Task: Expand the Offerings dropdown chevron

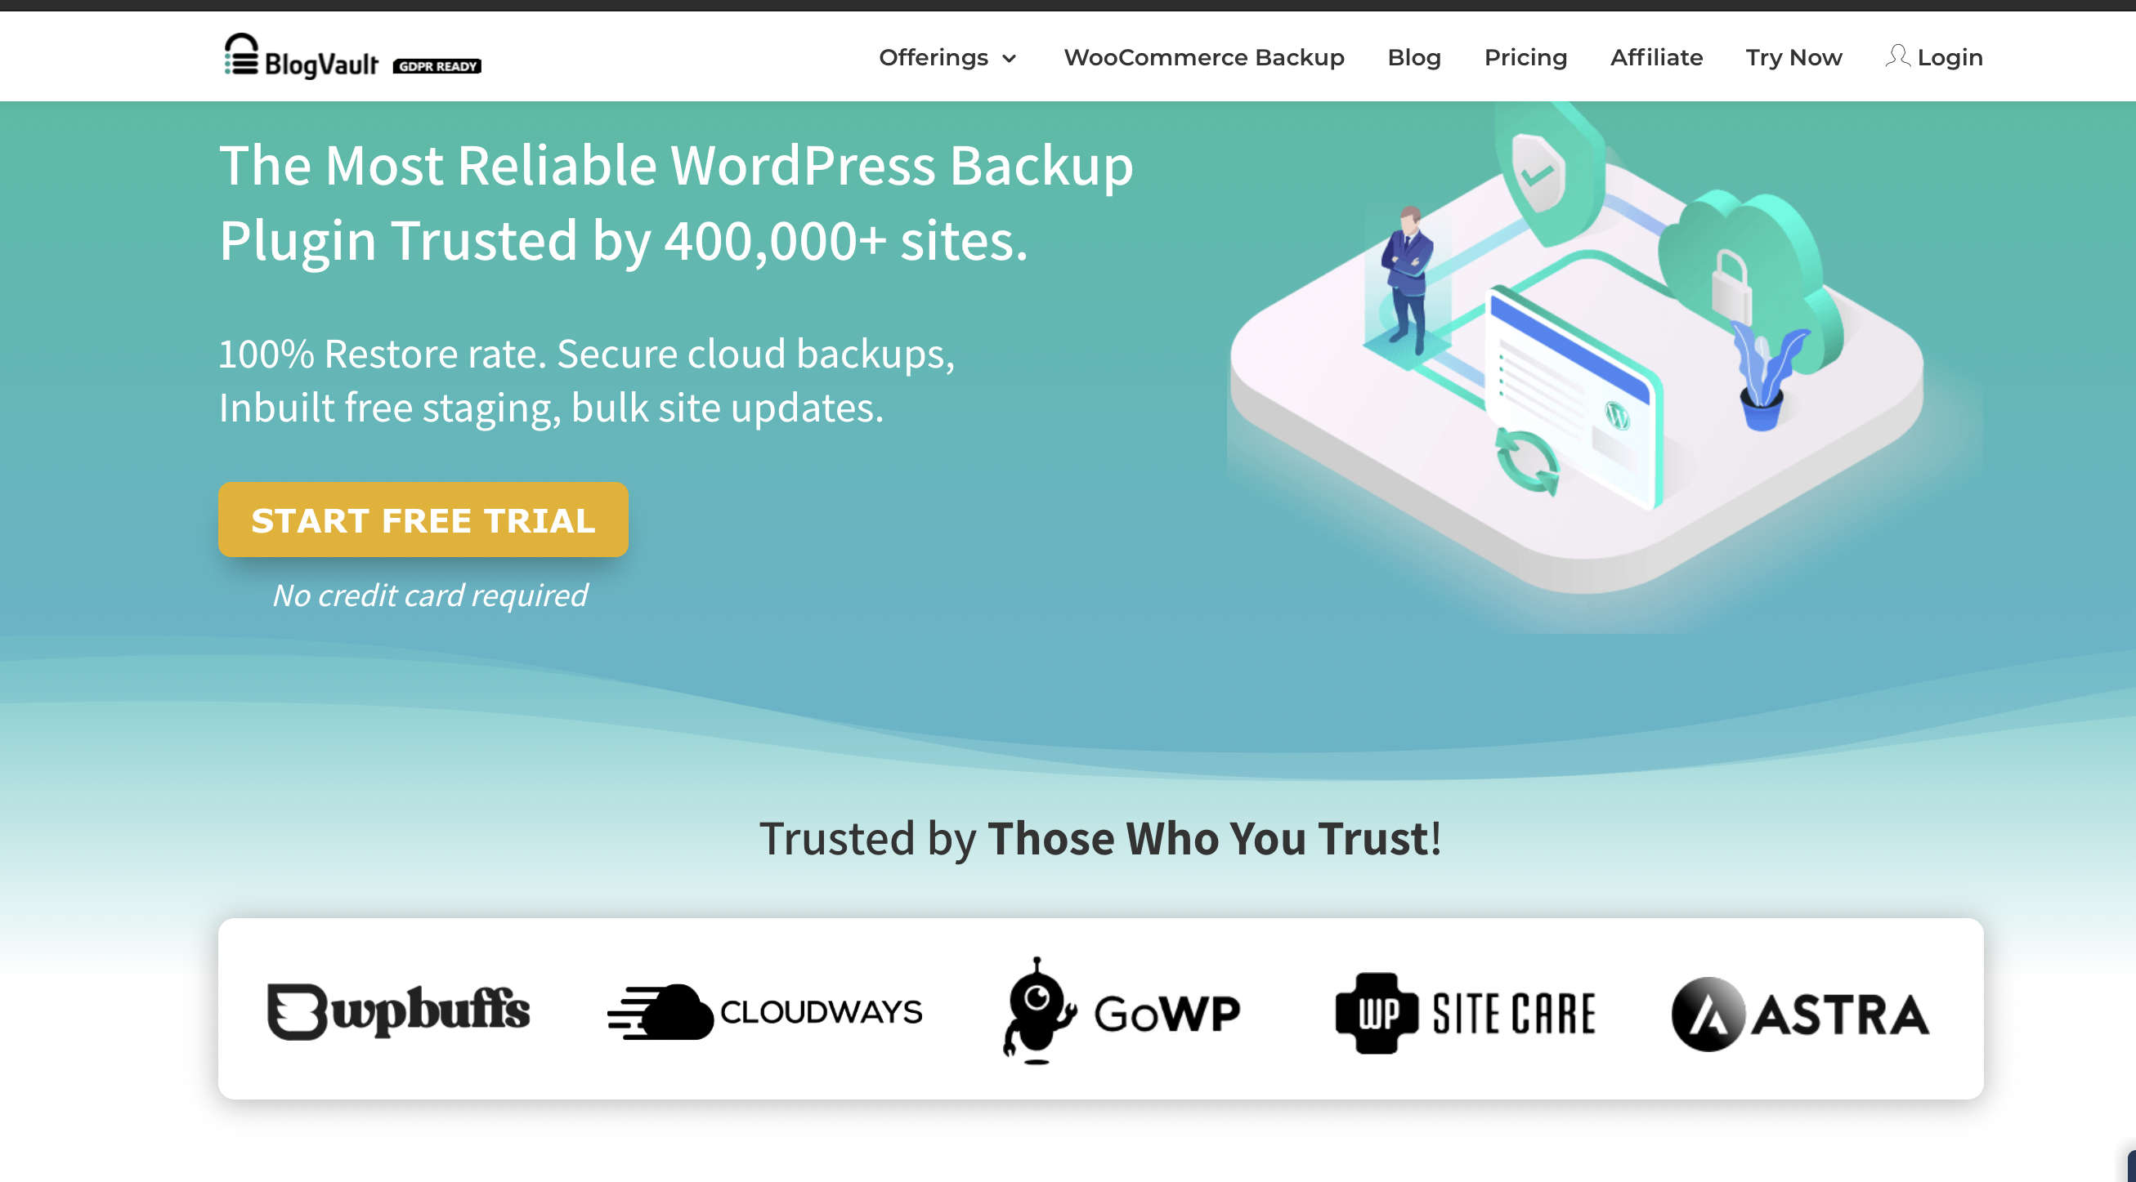Action: pyautogui.click(x=1008, y=59)
